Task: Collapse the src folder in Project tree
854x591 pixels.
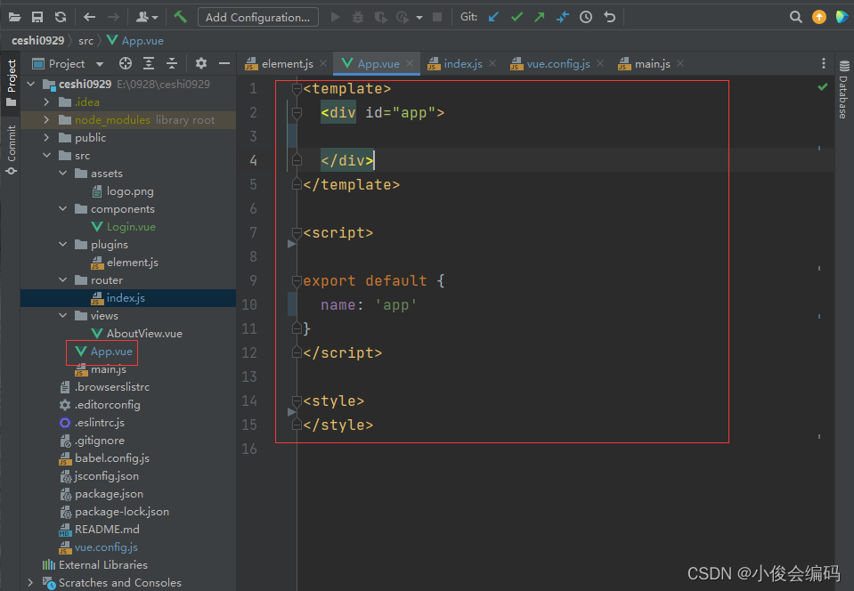Action: point(47,155)
